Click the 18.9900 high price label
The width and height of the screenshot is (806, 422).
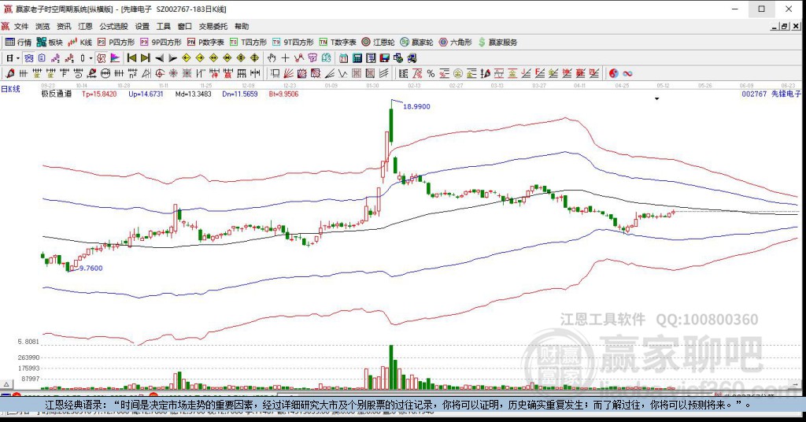(x=416, y=106)
